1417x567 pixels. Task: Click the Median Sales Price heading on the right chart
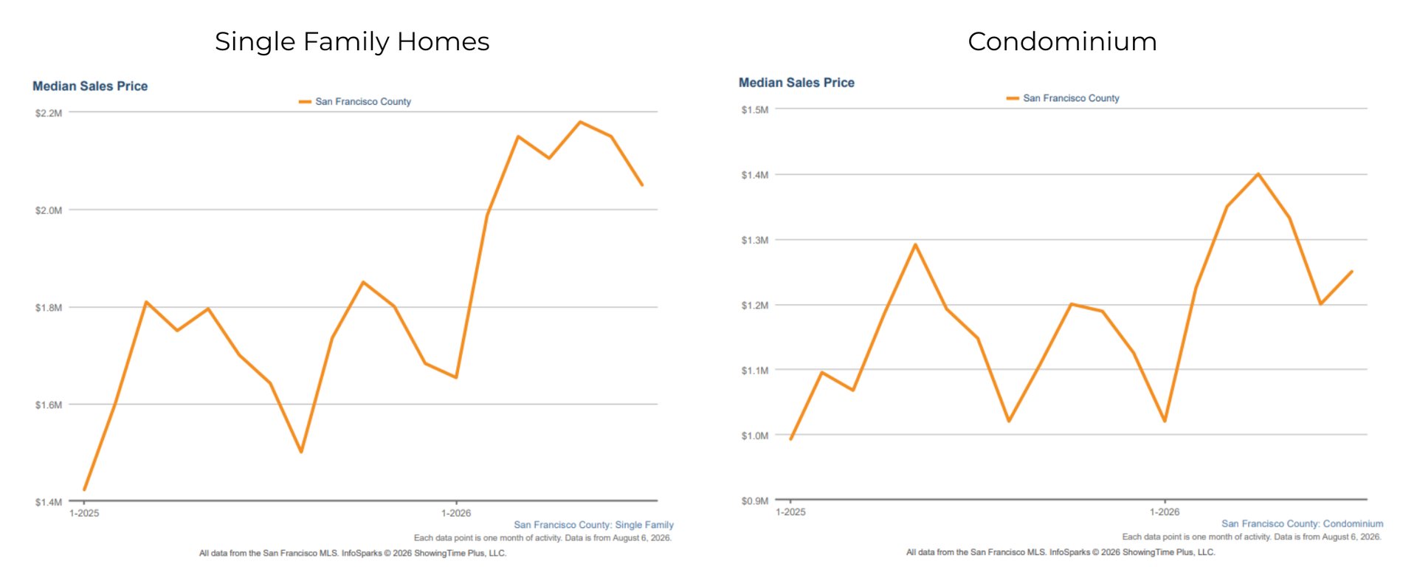click(796, 83)
